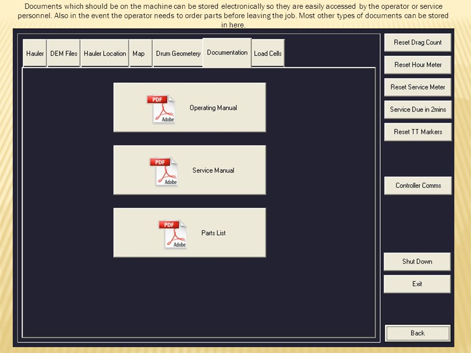This screenshot has width=471, height=353.
Task: Click the PDF icon beside Operating Manual
Action: coord(161,109)
